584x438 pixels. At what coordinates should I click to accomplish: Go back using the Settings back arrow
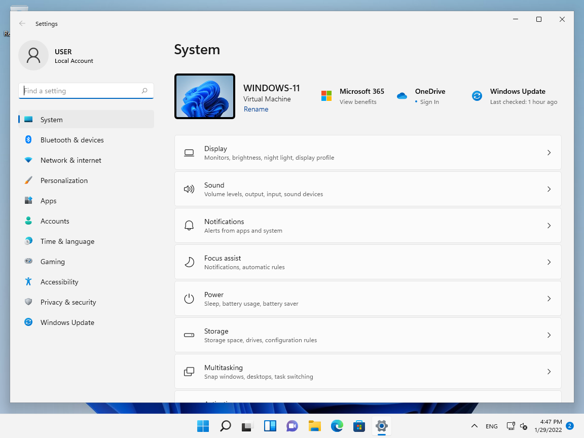(x=22, y=23)
